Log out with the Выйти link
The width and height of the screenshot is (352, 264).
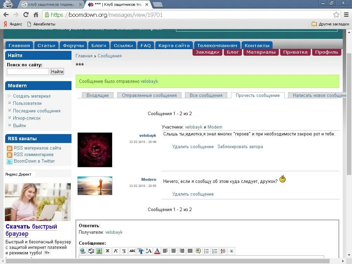19,125
